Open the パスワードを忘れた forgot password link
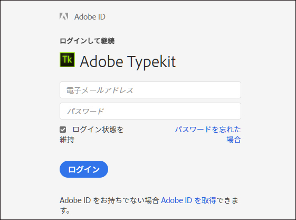The height and width of the screenshot is (220, 296). (x=208, y=130)
